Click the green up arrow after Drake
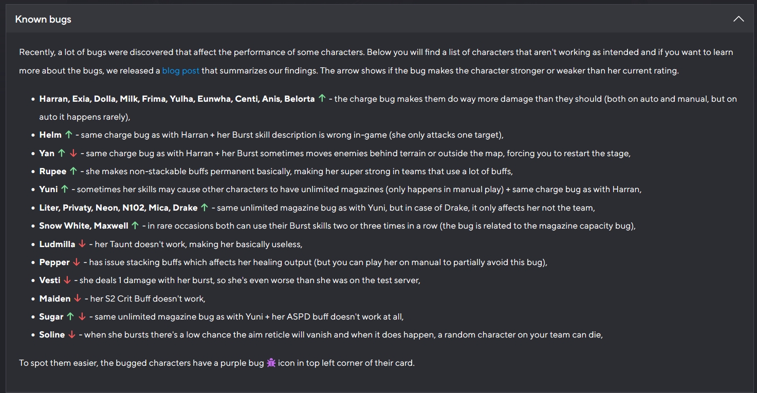757x393 pixels. [x=205, y=208]
